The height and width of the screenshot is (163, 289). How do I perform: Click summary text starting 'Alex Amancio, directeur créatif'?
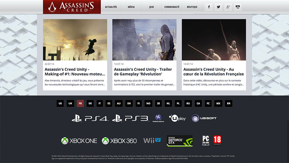coord(75,82)
